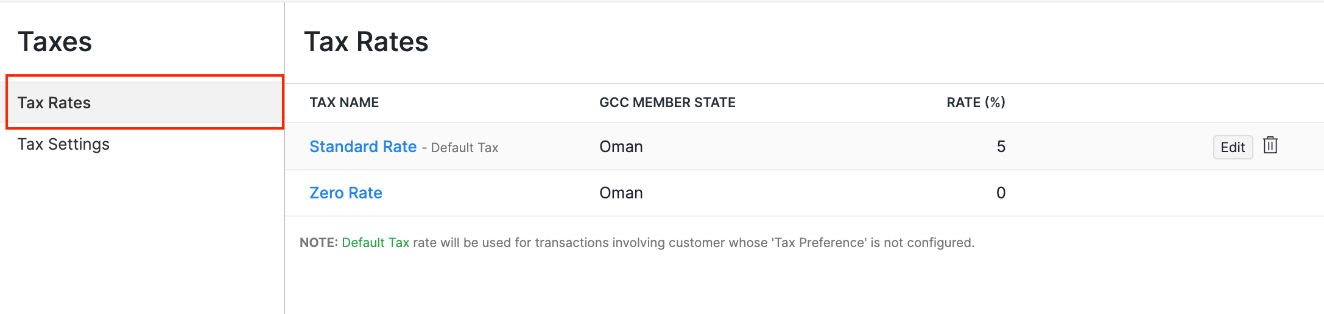The width and height of the screenshot is (1324, 314).
Task: Switch to Tax Settings in the sidebar
Action: pyautogui.click(x=63, y=144)
